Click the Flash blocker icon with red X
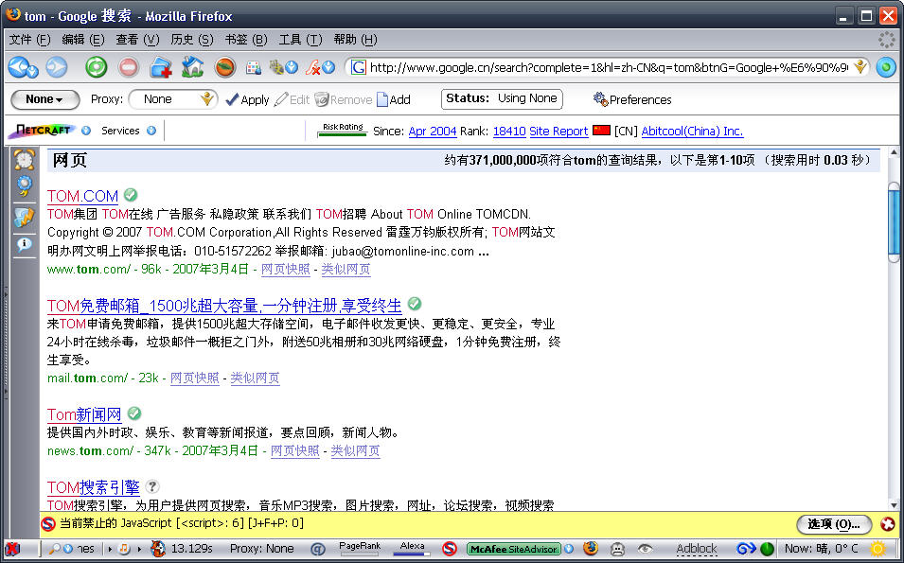This screenshot has height=563, width=904. tap(313, 68)
